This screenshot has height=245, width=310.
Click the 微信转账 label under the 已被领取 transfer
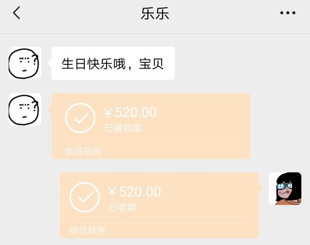point(83,152)
